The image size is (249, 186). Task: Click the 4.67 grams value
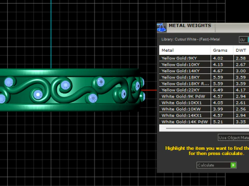point(218,71)
